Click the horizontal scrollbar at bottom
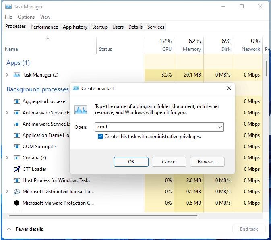The height and width of the screenshot is (240, 273). pyautogui.click(x=103, y=216)
